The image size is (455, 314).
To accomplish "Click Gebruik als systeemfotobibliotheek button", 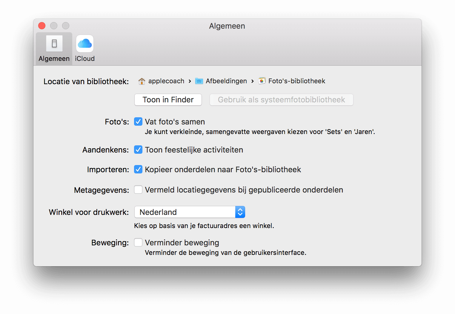I will click(x=282, y=100).
